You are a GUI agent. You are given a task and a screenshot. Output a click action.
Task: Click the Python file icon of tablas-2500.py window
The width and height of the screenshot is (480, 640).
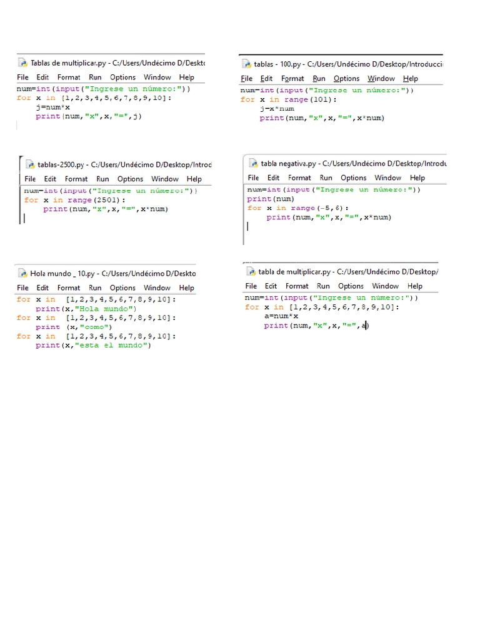tap(30, 164)
